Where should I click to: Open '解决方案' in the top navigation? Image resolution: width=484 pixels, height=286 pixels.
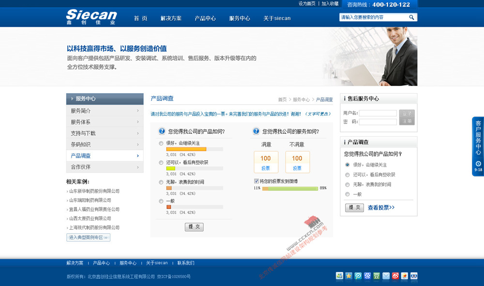point(171,18)
